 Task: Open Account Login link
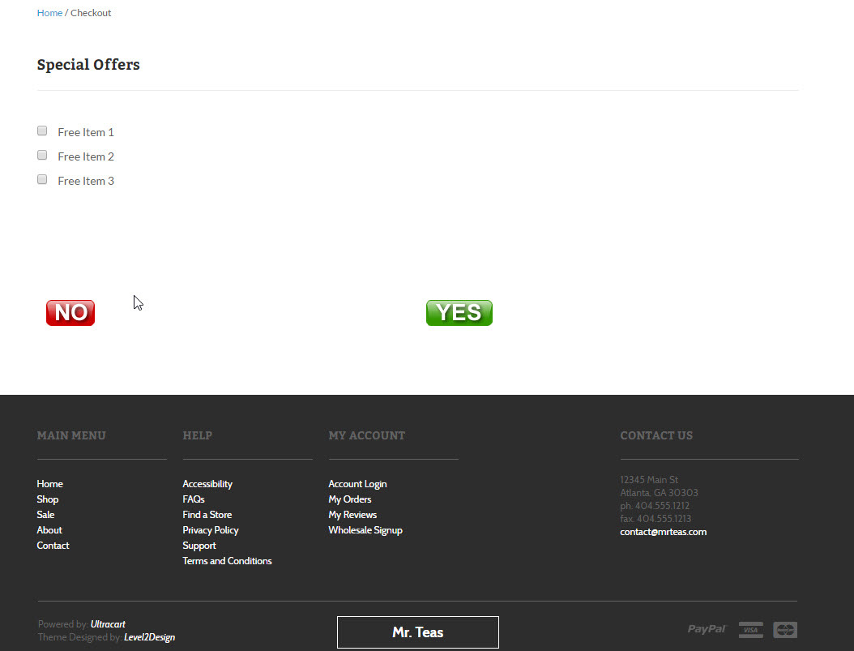357,484
